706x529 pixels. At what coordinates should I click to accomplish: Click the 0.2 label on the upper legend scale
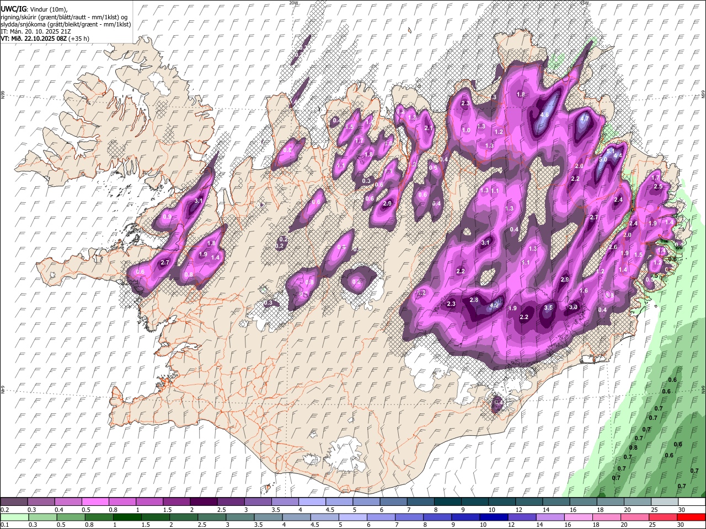(4, 510)
